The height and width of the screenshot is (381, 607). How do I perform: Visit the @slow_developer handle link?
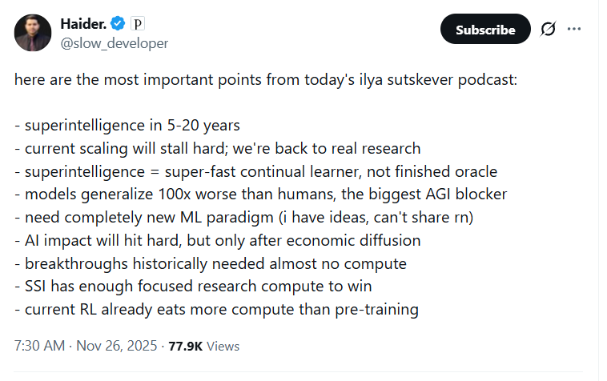(x=115, y=43)
